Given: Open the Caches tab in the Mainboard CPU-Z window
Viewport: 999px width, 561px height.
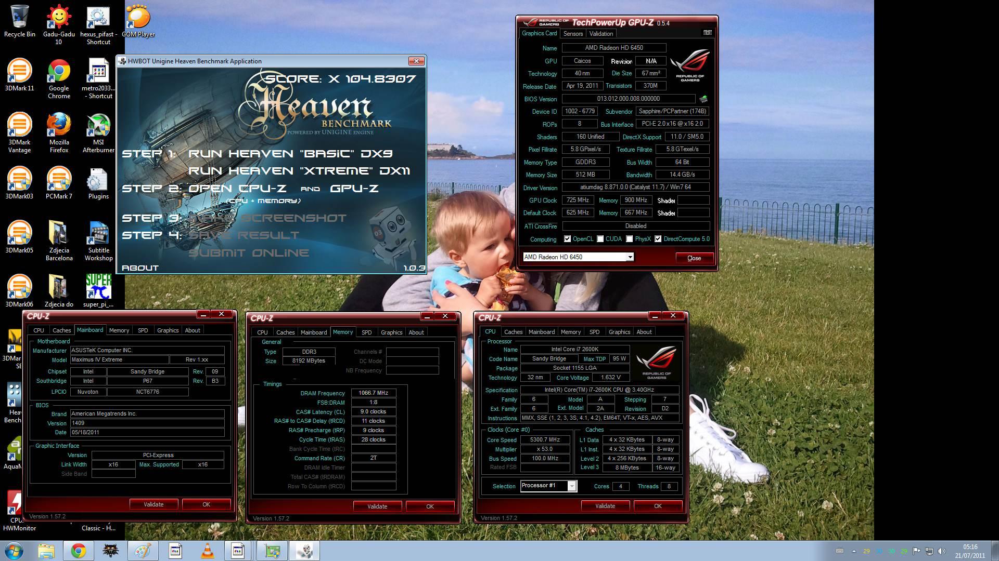Looking at the screenshot, I should point(61,330).
